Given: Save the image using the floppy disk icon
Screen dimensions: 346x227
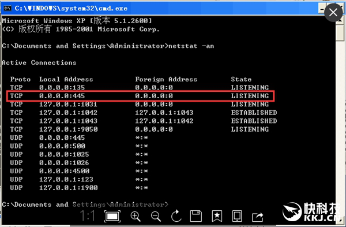Looking at the screenshot, I should [196, 216].
